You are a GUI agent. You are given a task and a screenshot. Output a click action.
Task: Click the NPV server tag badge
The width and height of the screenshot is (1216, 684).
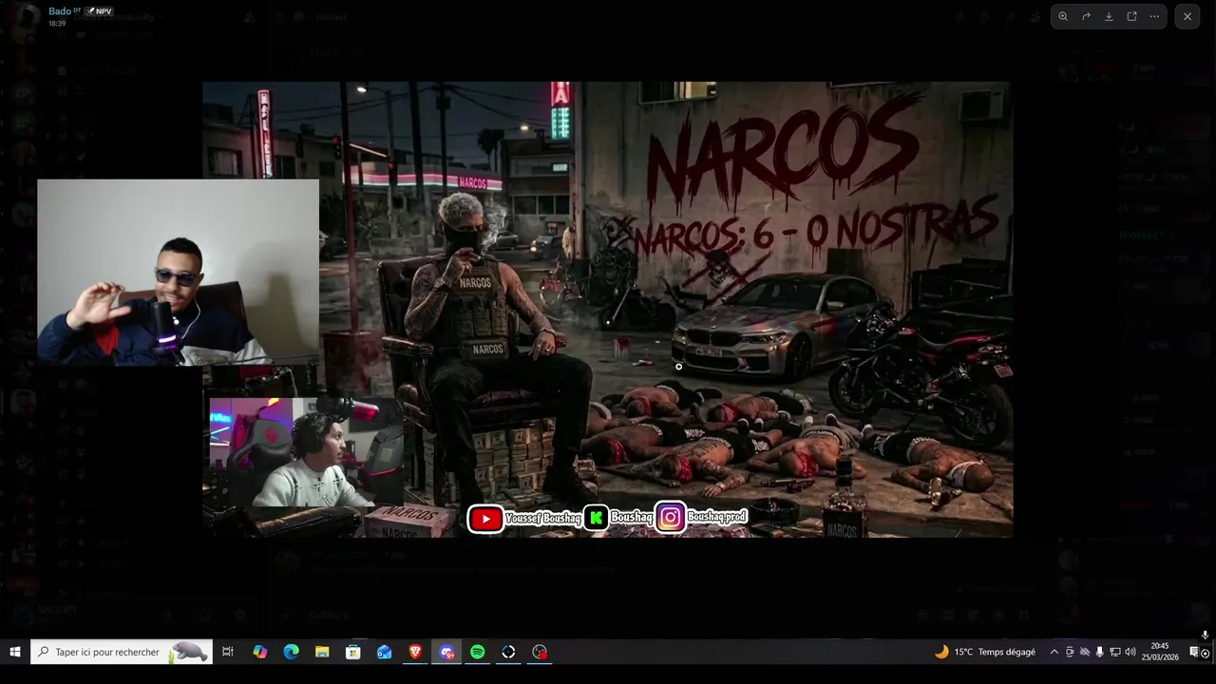point(99,11)
